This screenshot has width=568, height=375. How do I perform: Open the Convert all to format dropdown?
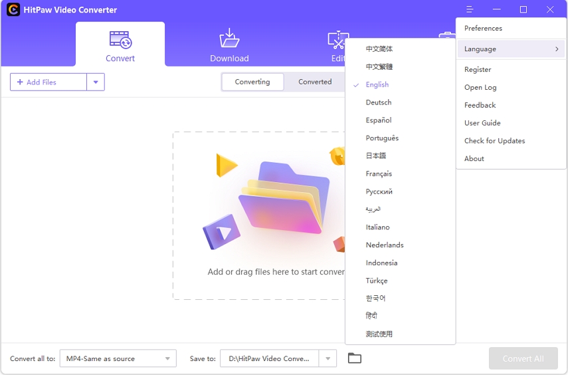[118, 358]
